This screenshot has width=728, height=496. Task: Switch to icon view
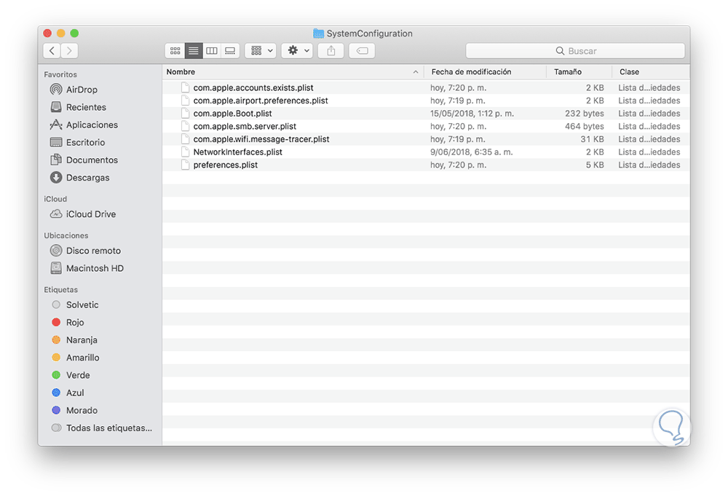point(175,51)
